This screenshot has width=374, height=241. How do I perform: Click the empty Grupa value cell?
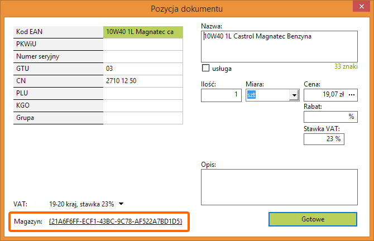[143, 118]
